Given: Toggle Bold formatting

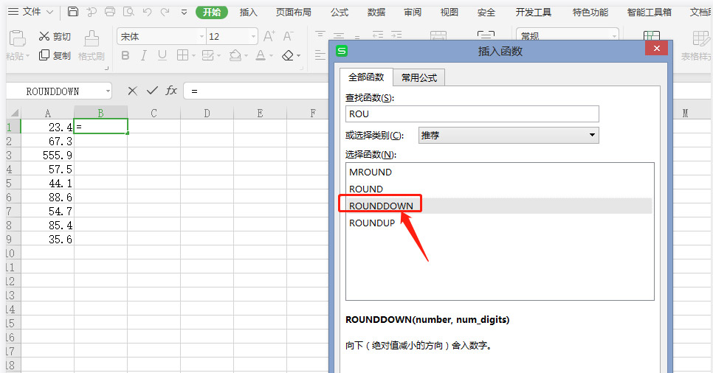Looking at the screenshot, I should click(125, 55).
